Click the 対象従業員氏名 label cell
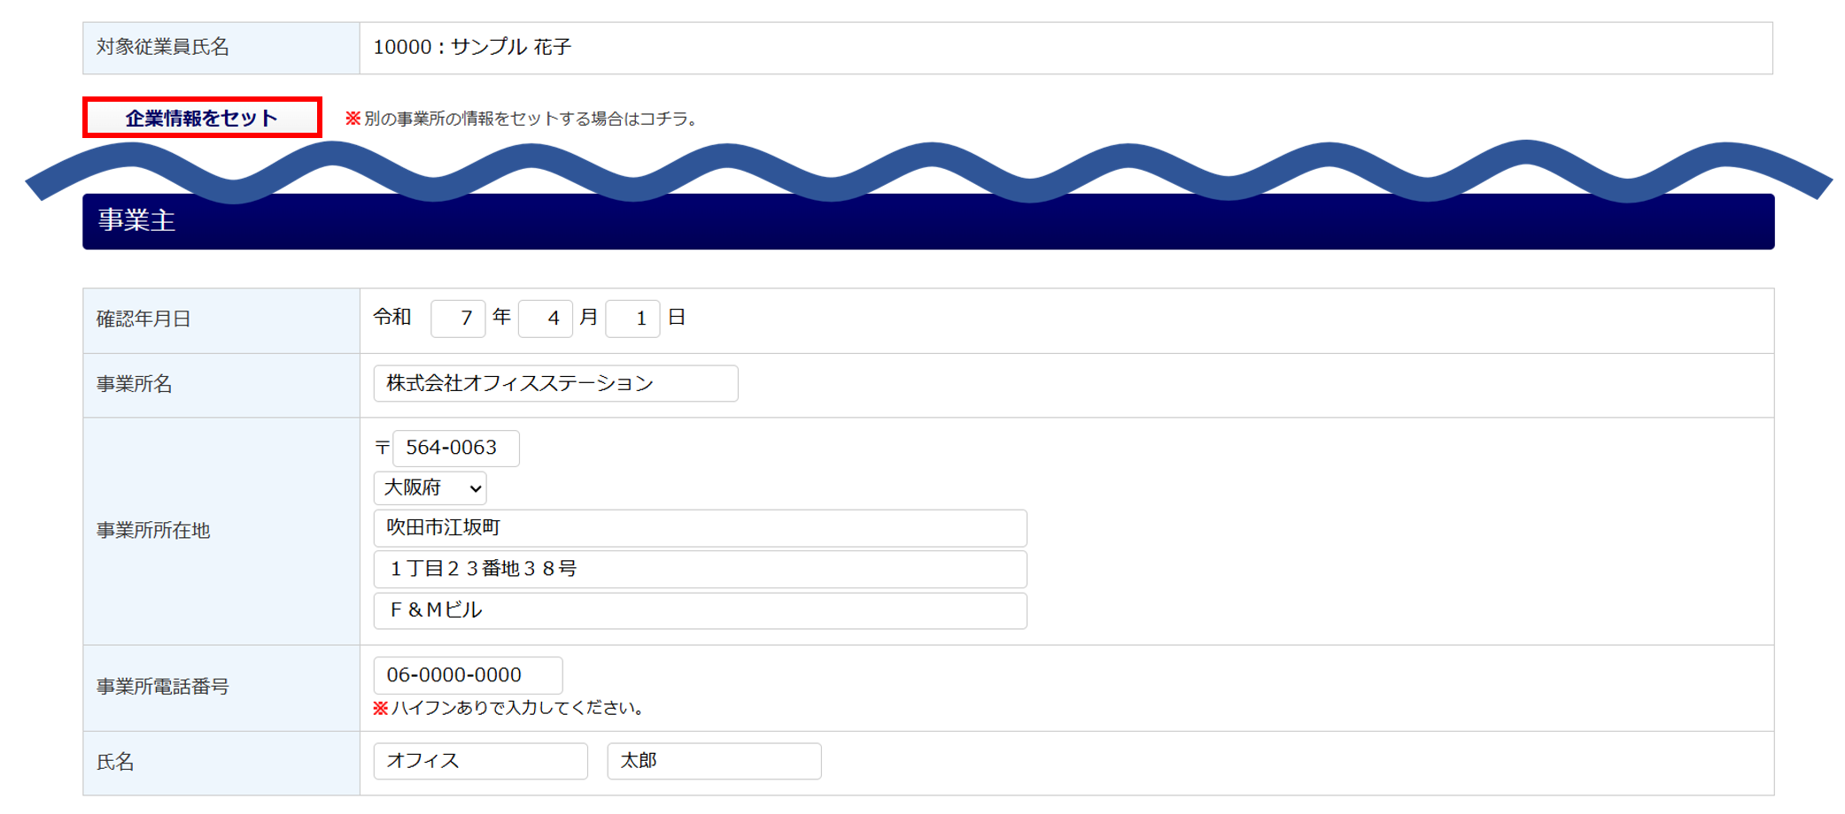 pos(163,47)
